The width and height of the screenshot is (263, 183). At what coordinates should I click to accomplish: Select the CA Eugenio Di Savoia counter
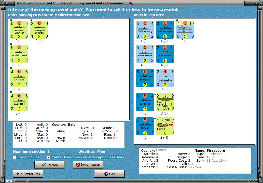(39, 30)
